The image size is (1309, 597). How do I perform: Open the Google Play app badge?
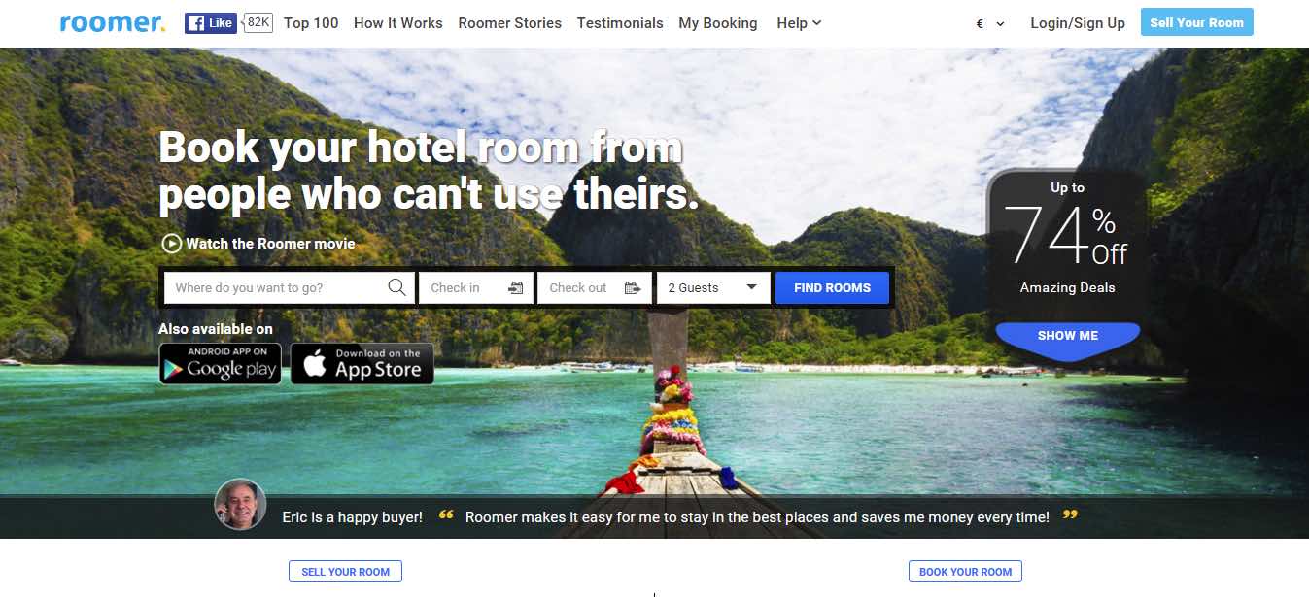221,364
